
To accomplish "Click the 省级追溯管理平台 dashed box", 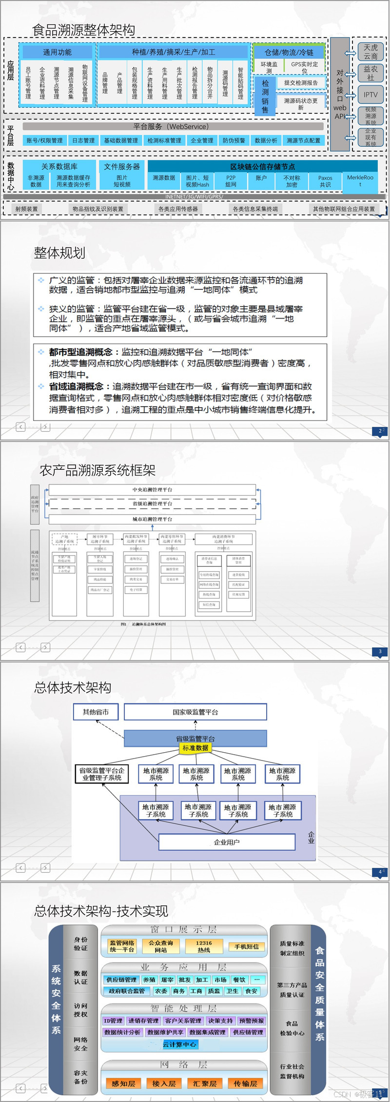I will point(152,503).
